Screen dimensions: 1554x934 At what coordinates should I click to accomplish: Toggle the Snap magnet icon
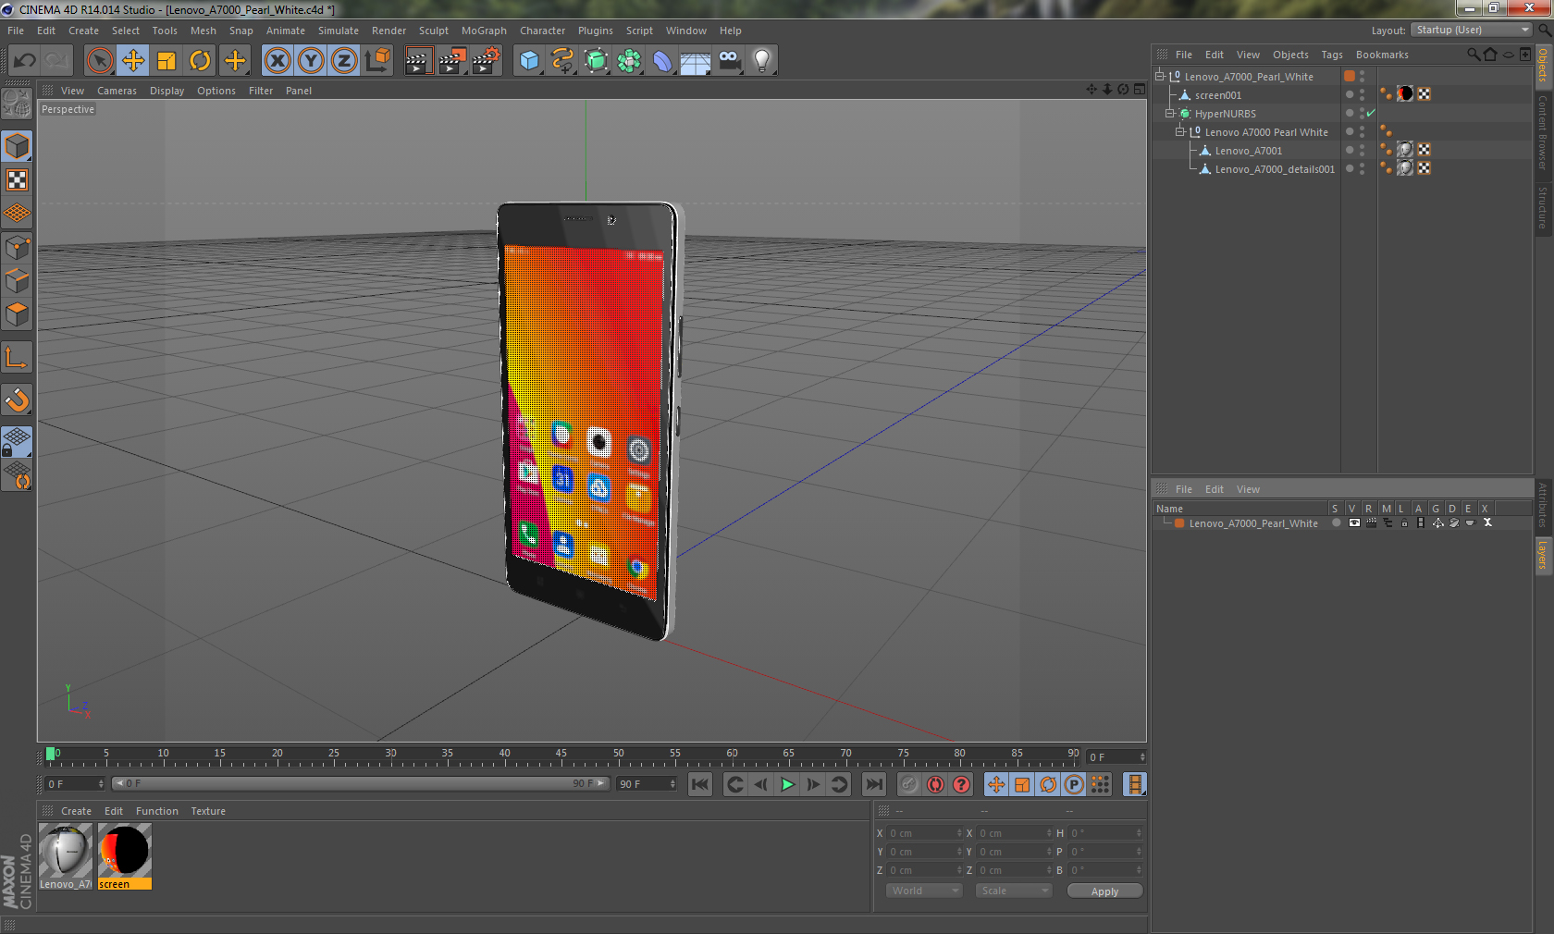[18, 400]
